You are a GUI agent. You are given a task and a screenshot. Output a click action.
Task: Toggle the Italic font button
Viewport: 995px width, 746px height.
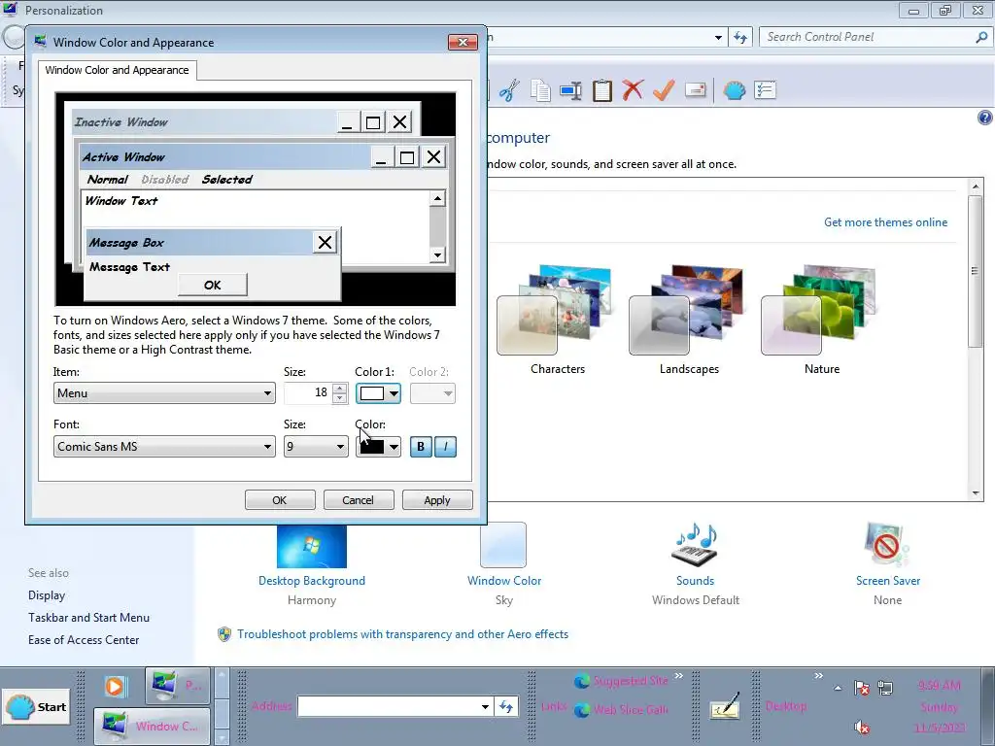click(x=445, y=447)
